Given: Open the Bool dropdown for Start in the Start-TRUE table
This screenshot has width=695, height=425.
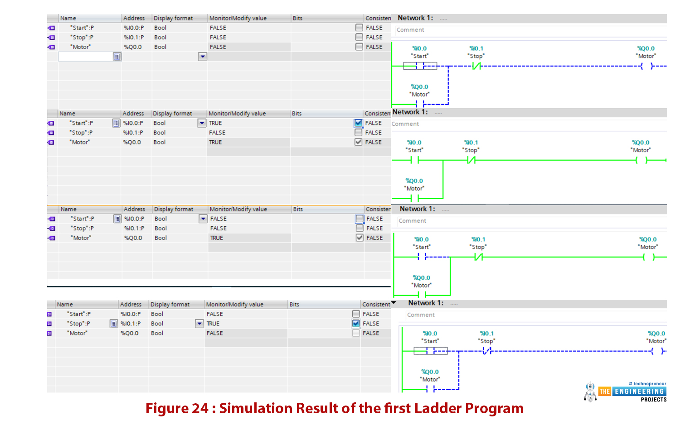Looking at the screenshot, I should point(202,123).
